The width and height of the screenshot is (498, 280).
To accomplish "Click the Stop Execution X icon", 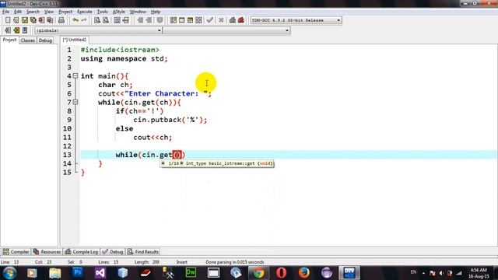I will pos(221,20).
